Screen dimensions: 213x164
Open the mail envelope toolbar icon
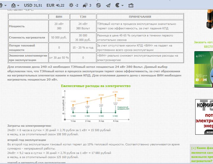tap(13, 5)
